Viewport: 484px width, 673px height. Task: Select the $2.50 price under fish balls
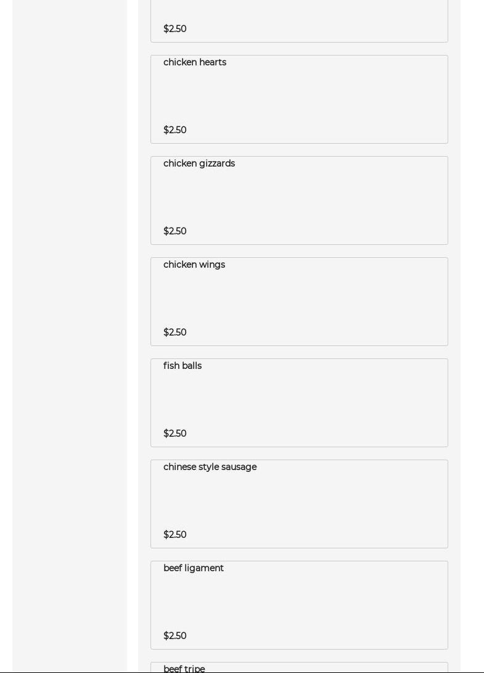click(175, 434)
